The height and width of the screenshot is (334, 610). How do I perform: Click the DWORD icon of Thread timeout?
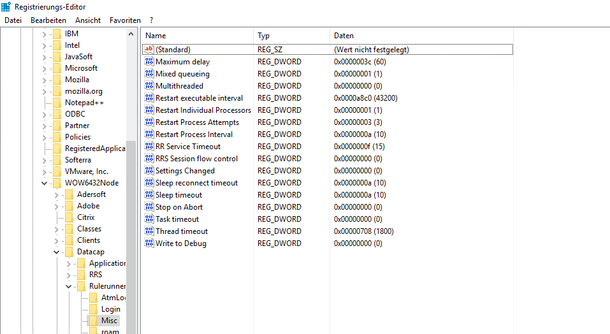tap(149, 231)
